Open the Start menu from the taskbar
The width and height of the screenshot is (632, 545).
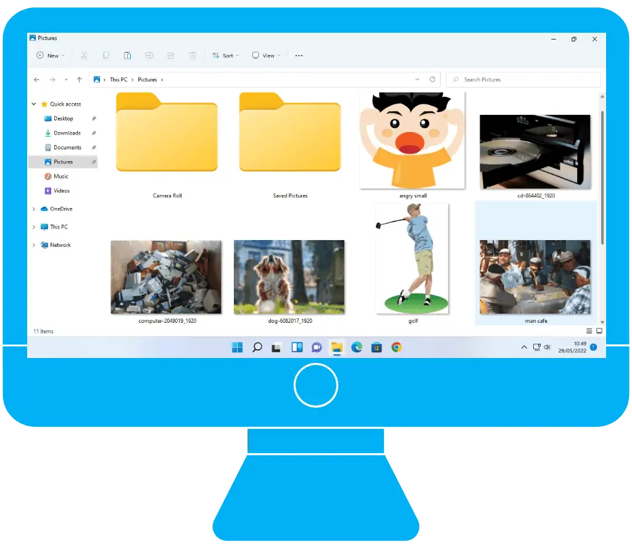pos(237,347)
